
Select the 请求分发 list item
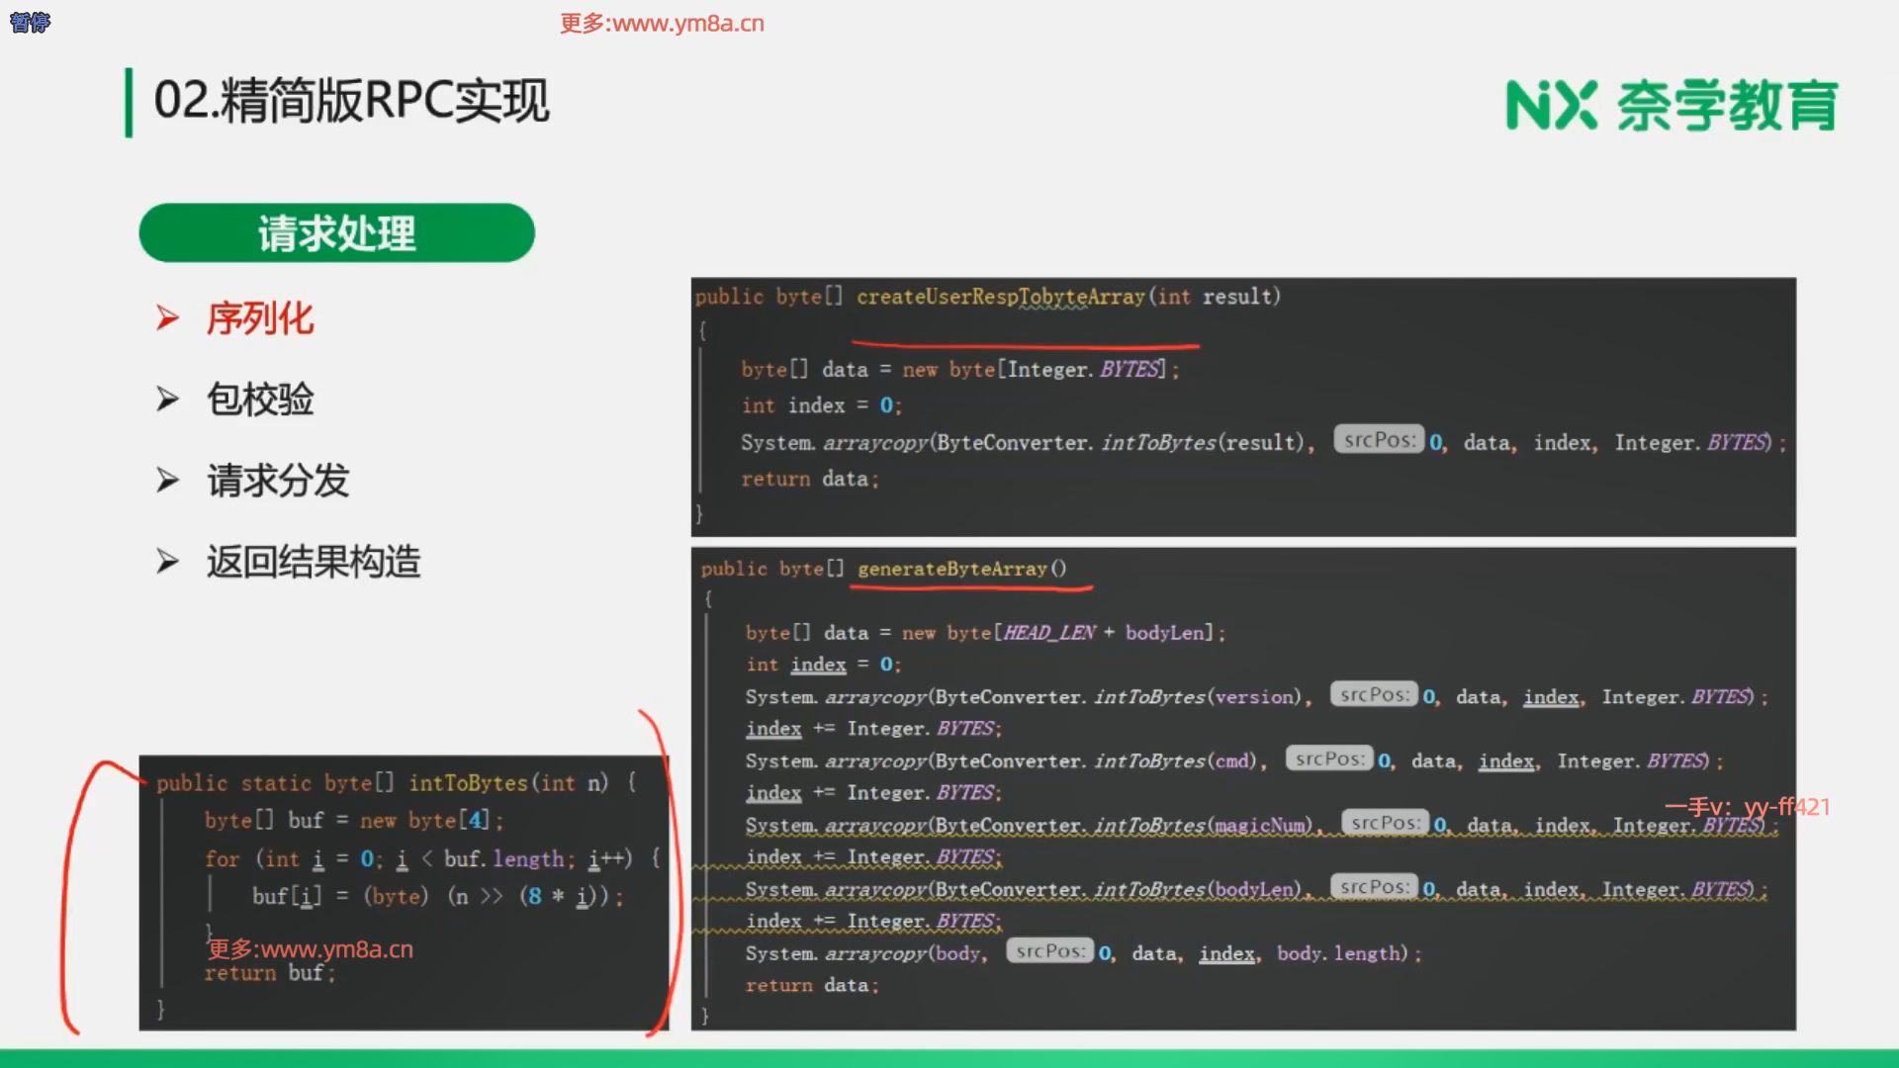click(x=277, y=481)
